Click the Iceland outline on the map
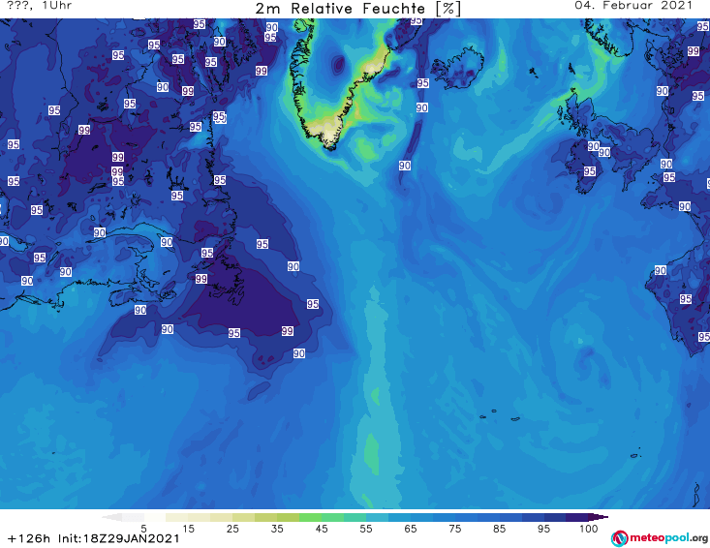The height and width of the screenshot is (548, 710). click(457, 68)
